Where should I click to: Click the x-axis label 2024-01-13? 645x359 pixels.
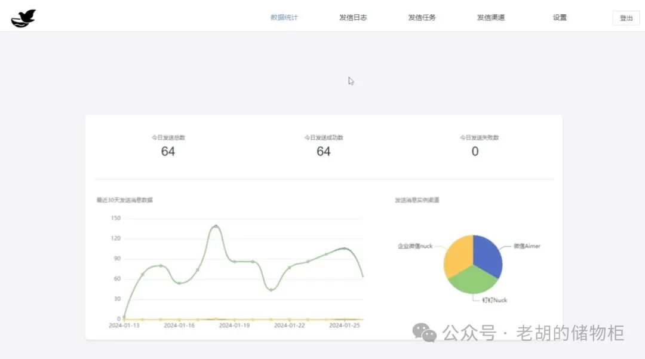(x=124, y=326)
